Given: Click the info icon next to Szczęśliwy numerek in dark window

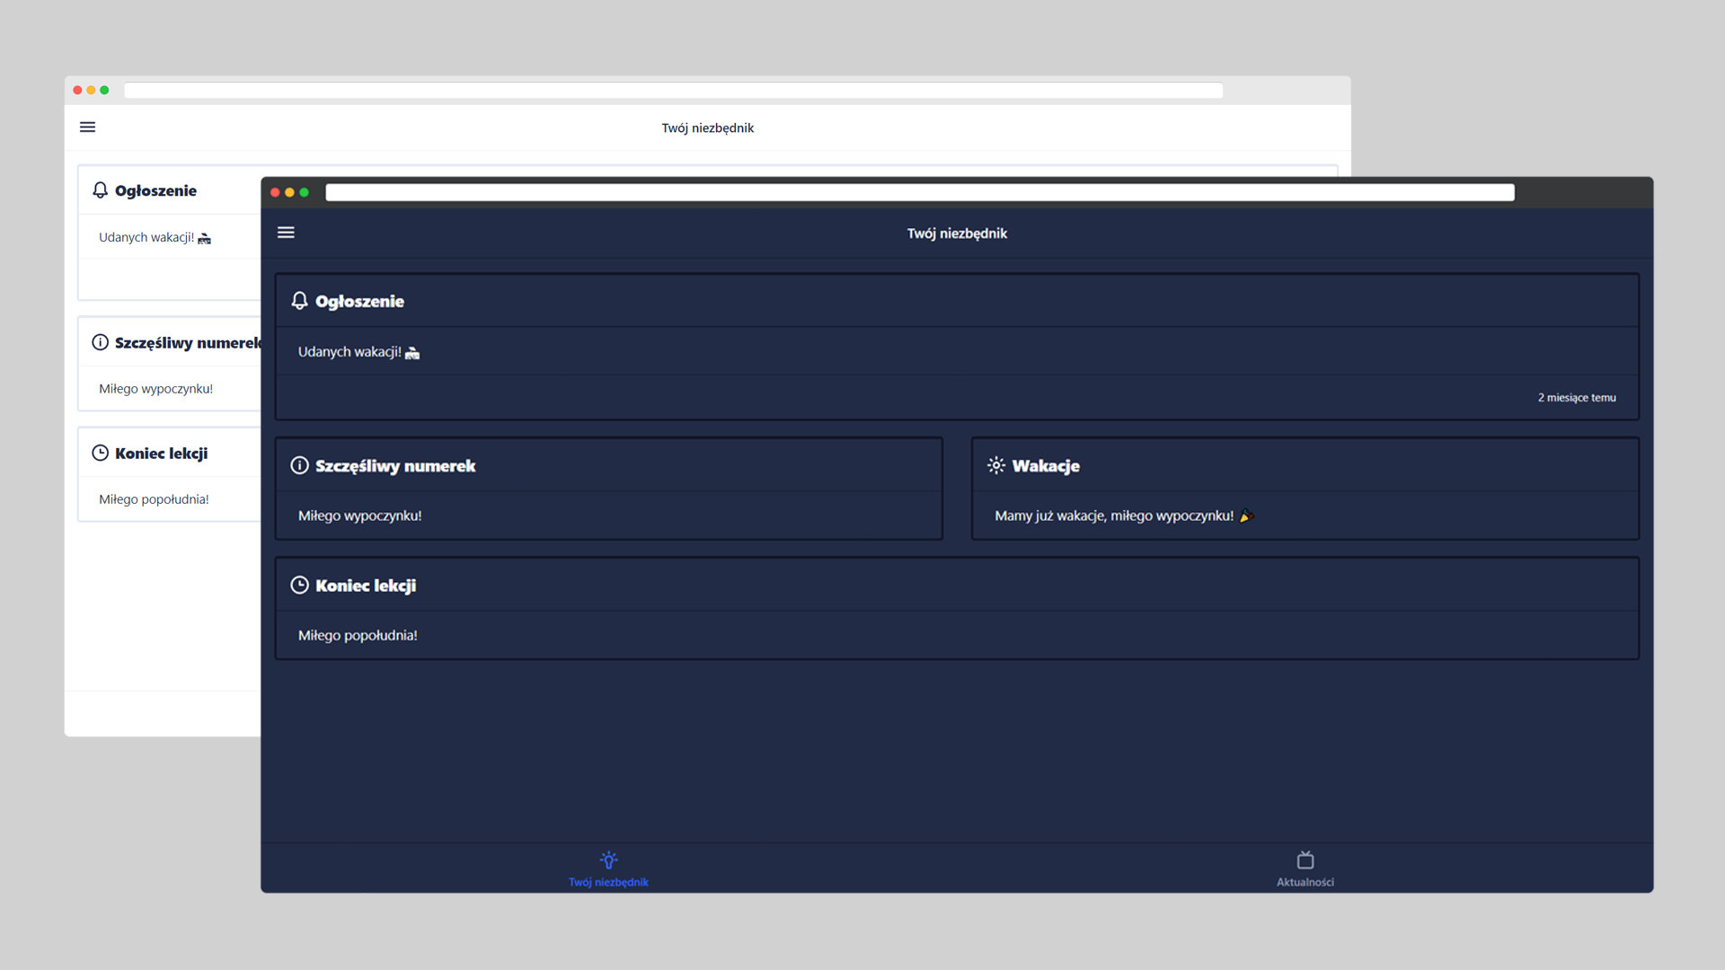Looking at the screenshot, I should point(299,465).
